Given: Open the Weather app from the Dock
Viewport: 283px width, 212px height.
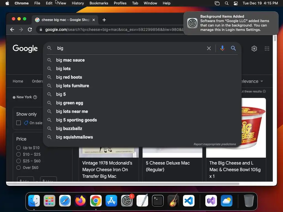Looking at the screenshot, I should (x=227, y=201).
